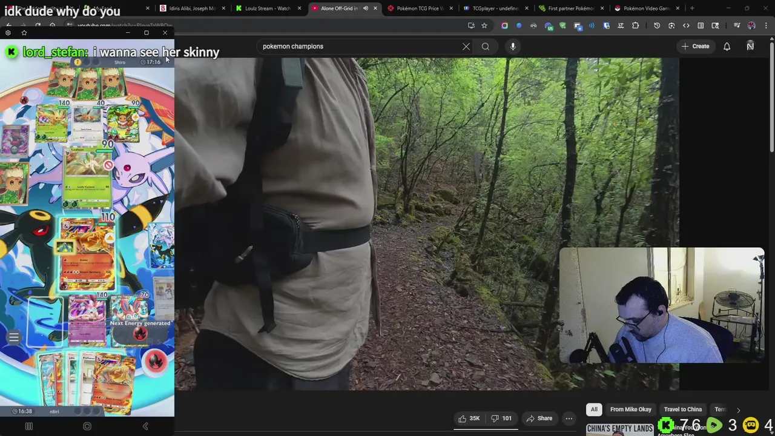Select the From Mike Okay chip
The width and height of the screenshot is (775, 436).
631,409
